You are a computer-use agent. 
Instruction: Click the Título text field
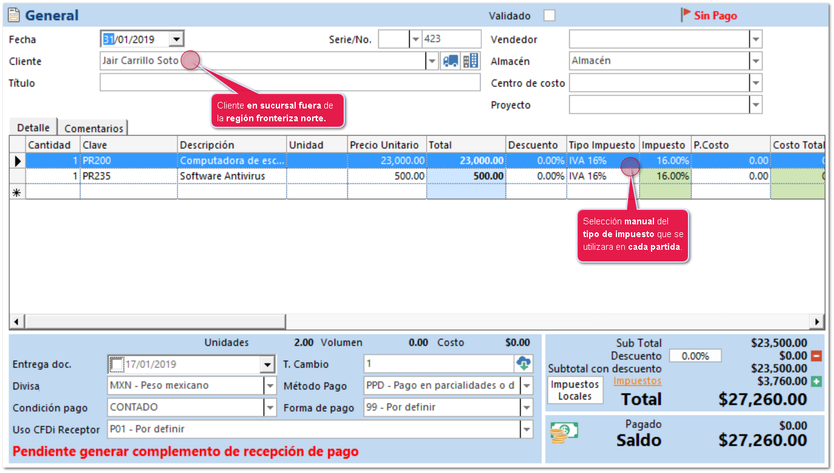coord(290,82)
